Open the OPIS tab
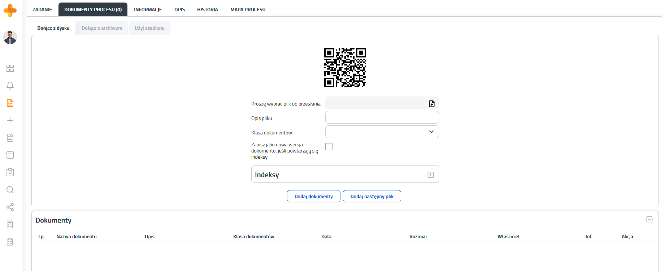The width and height of the screenshot is (665, 271). pyautogui.click(x=179, y=10)
